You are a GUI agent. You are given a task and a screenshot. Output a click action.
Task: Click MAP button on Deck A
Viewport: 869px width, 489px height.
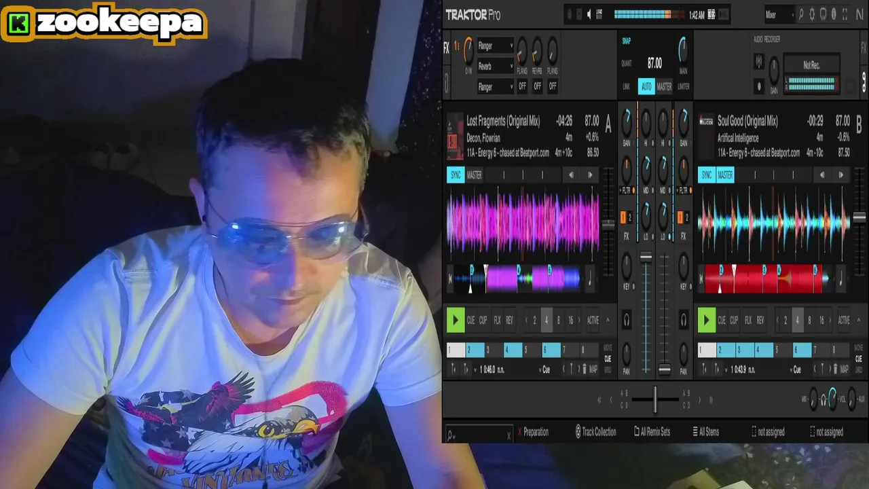593,369
